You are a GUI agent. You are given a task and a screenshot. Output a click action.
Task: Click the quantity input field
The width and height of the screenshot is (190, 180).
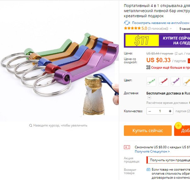(x=160, y=111)
